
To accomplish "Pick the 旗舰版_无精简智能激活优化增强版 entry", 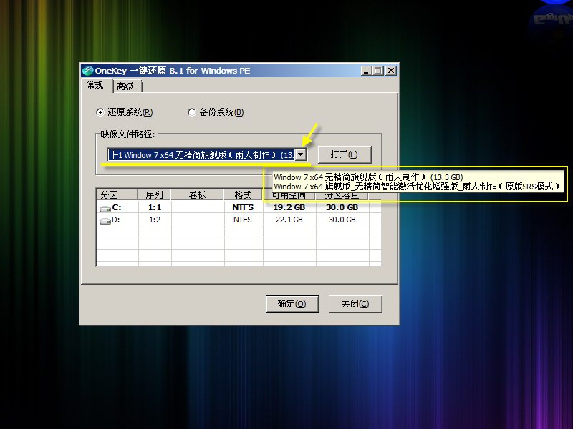I will click(x=415, y=187).
